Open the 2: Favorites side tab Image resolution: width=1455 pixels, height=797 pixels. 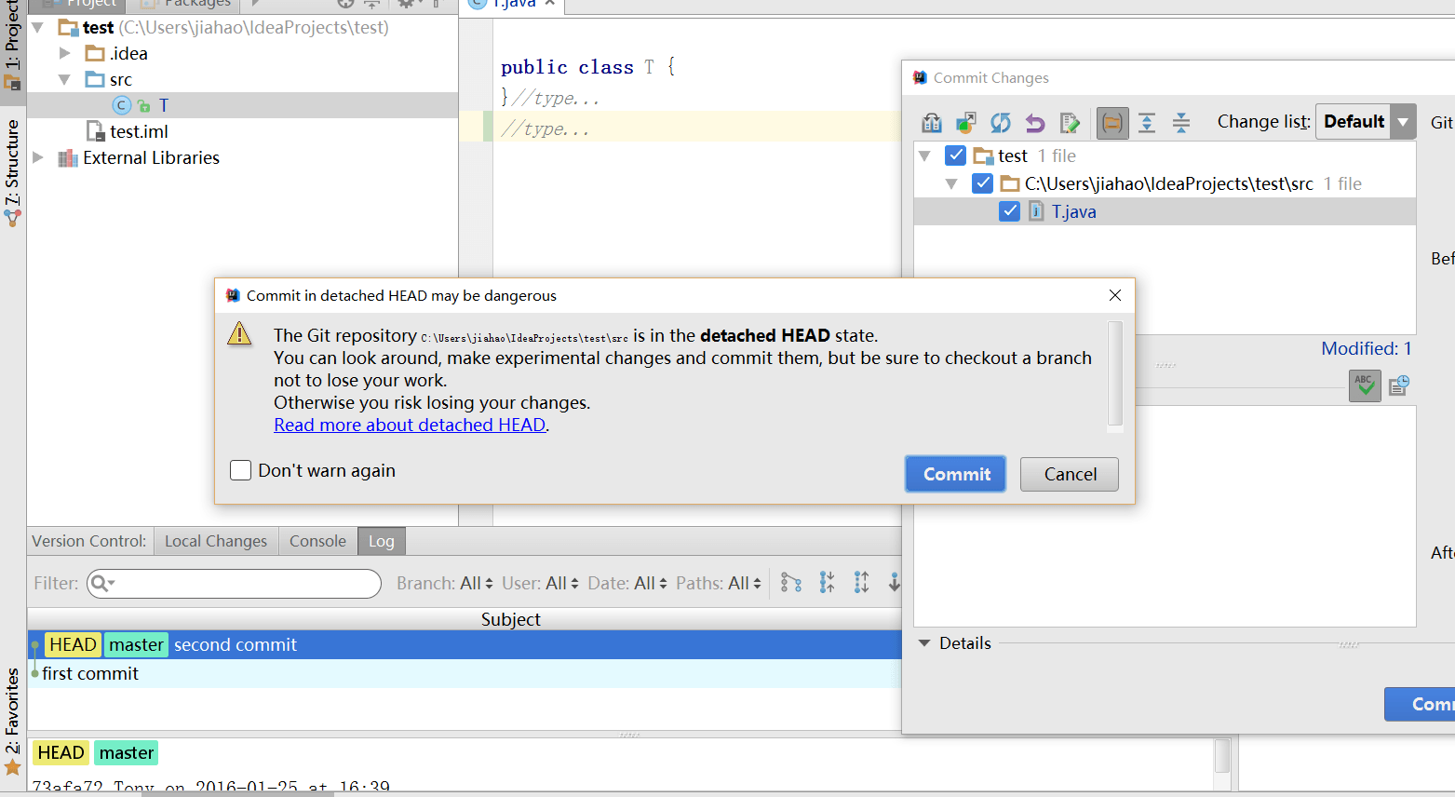(x=12, y=723)
